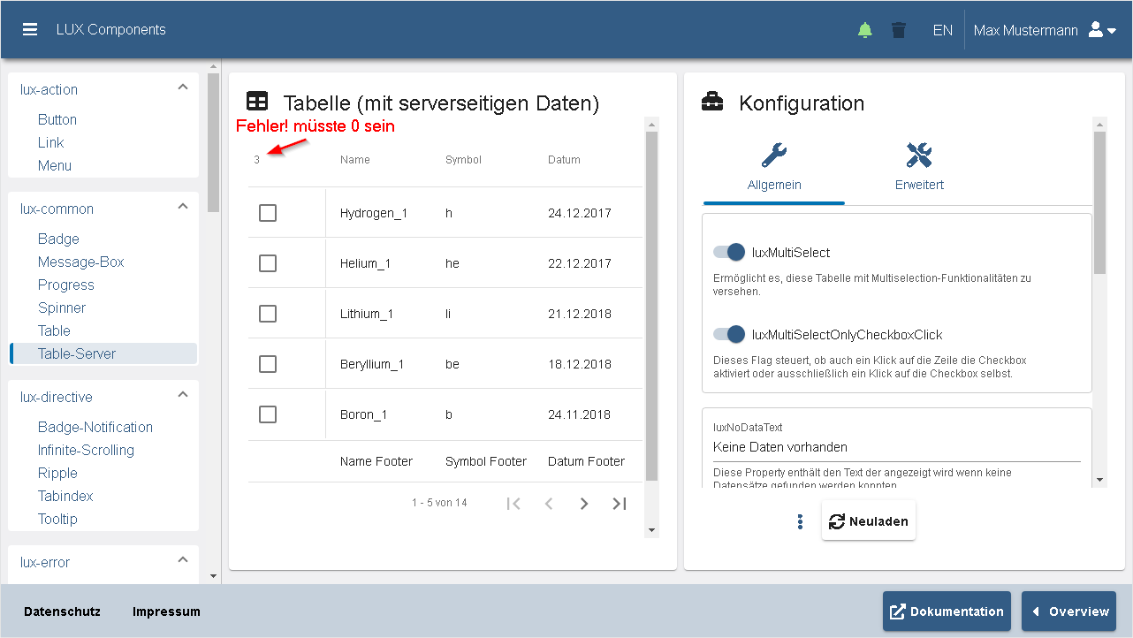The height and width of the screenshot is (638, 1133).
Task: Switch to the Erweitert tab
Action: [918, 168]
